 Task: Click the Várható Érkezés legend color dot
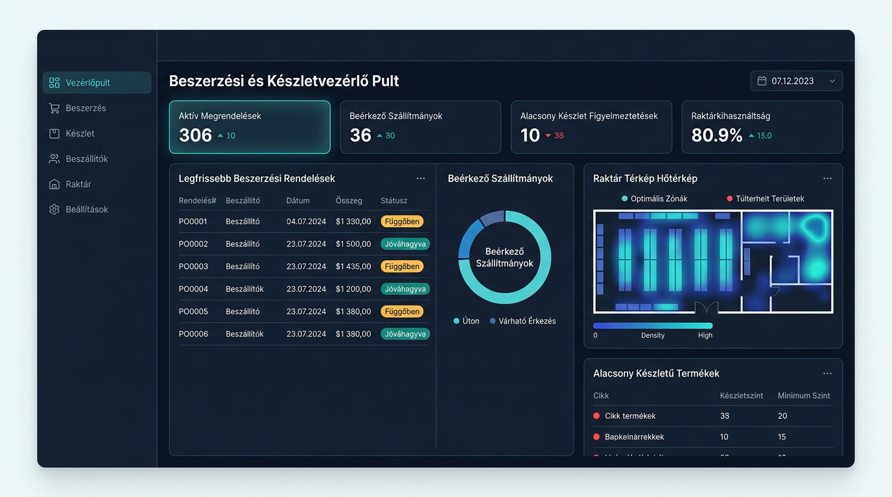coord(493,321)
